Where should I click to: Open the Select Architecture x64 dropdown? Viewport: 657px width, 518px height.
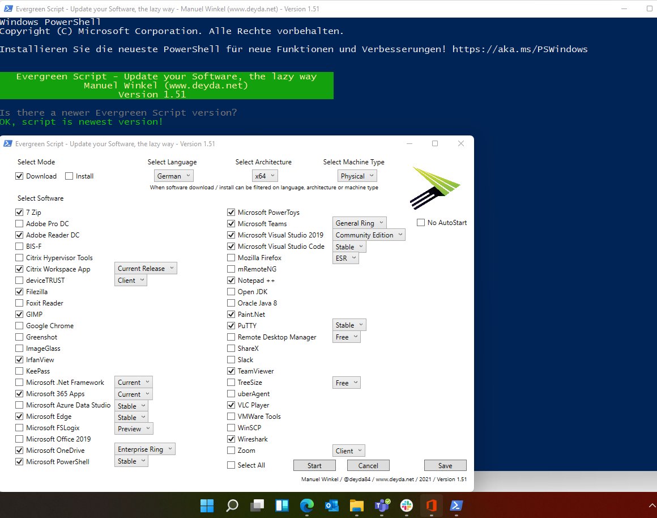click(264, 176)
